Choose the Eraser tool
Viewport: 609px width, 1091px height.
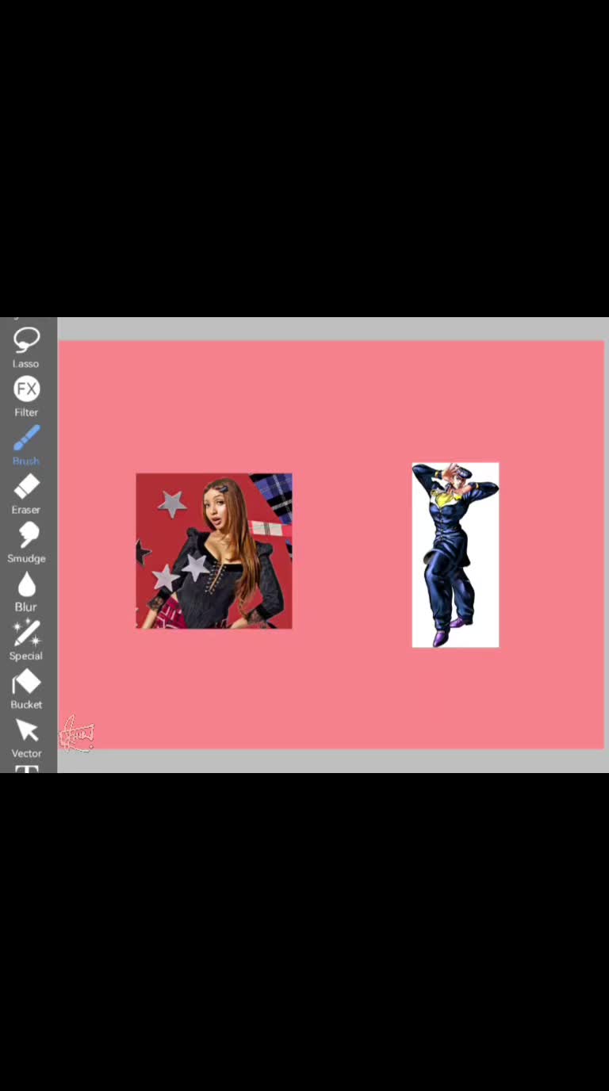(26, 494)
